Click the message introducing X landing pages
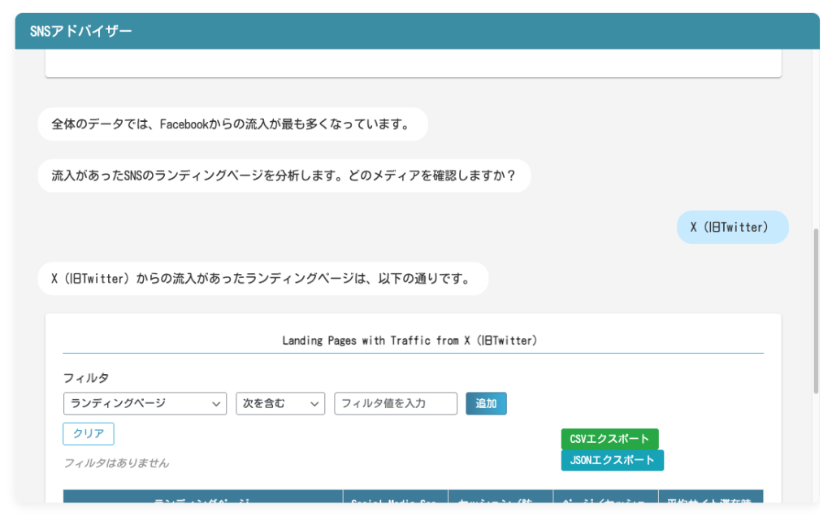Screen dimensions: 832x530 [x=262, y=279]
